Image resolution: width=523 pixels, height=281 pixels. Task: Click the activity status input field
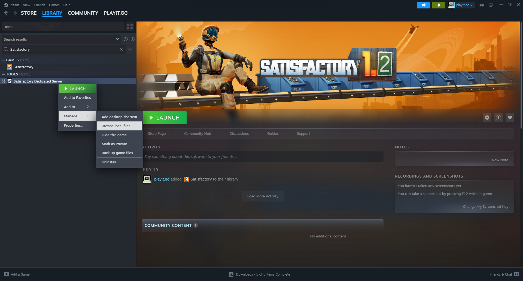[x=263, y=157]
